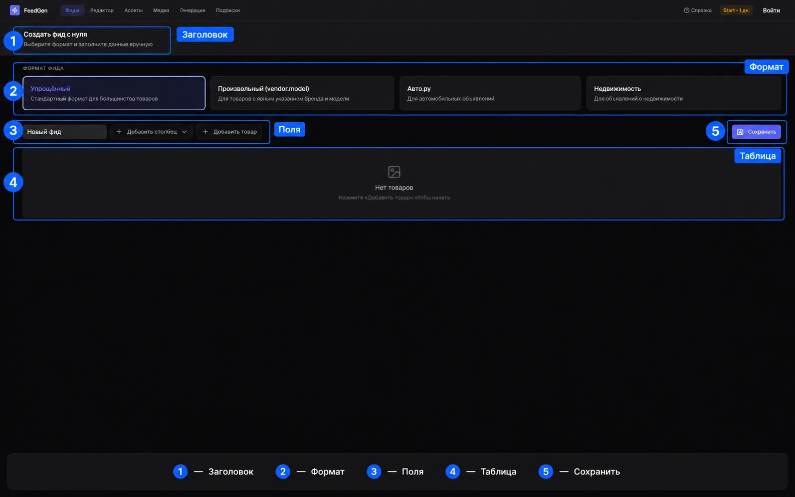
Task: Go to the Подписки menu item
Action: 228,10
